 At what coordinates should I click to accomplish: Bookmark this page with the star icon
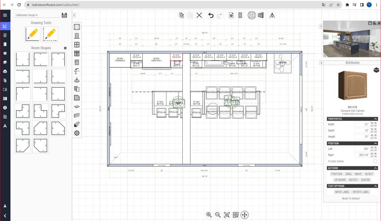[338, 4]
